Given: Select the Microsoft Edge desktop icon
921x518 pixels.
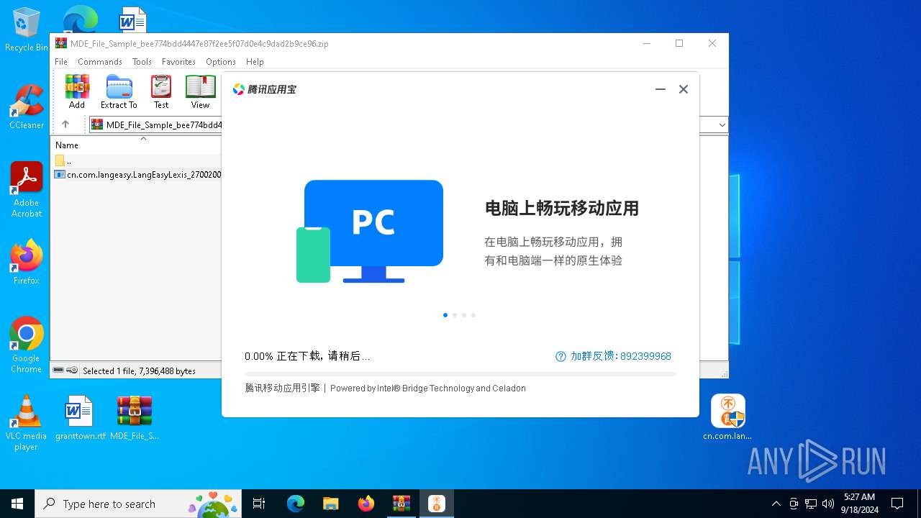Looking at the screenshot, I should (x=80, y=19).
